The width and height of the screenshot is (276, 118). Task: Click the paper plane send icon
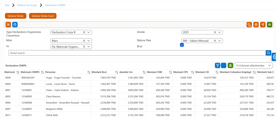point(263,25)
